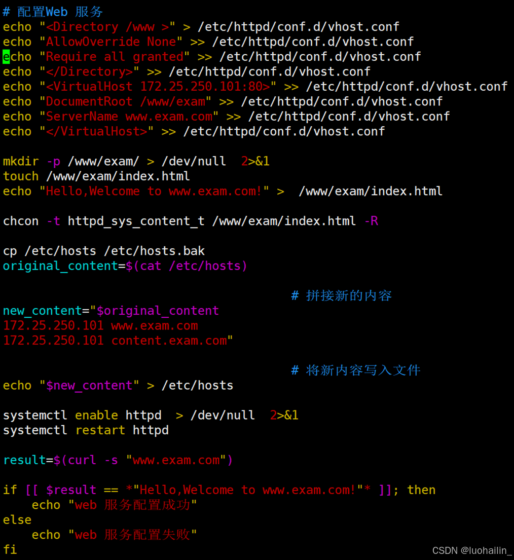Screen dimensions: 514x560
Task: Click 'httpd_sys_content_t' in the chcon line
Action: 136,221
